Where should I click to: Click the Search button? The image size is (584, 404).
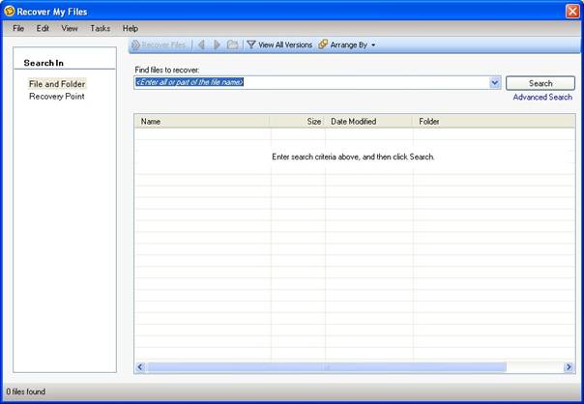point(540,83)
